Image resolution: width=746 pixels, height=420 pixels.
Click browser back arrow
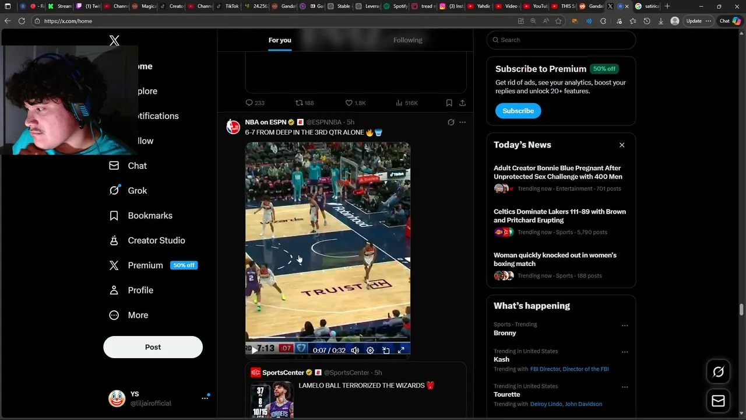tap(8, 21)
